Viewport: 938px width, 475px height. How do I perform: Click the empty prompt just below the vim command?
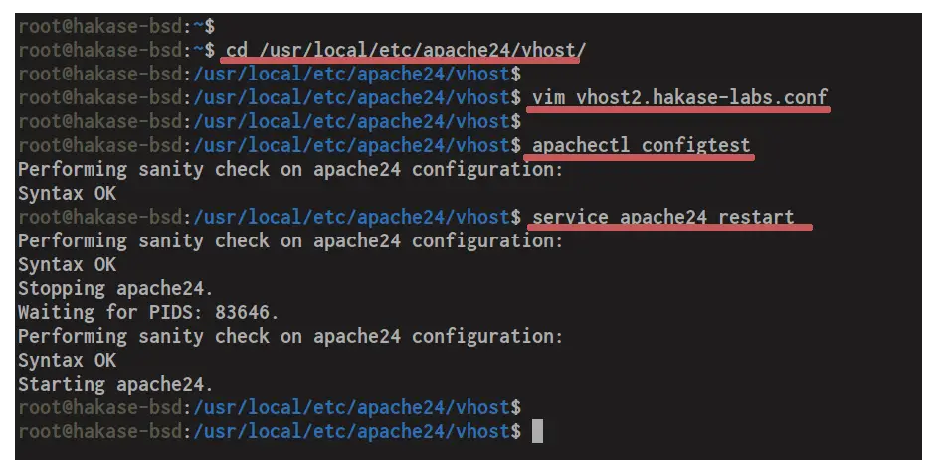pyautogui.click(x=270, y=121)
